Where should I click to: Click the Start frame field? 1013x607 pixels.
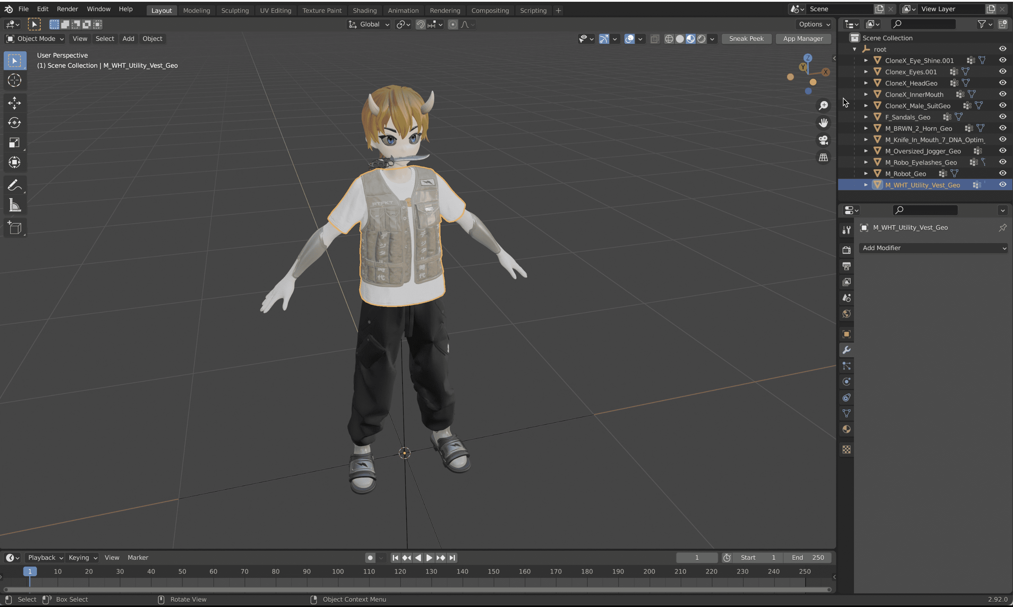pos(758,557)
